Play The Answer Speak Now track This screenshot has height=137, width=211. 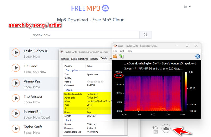16,98
